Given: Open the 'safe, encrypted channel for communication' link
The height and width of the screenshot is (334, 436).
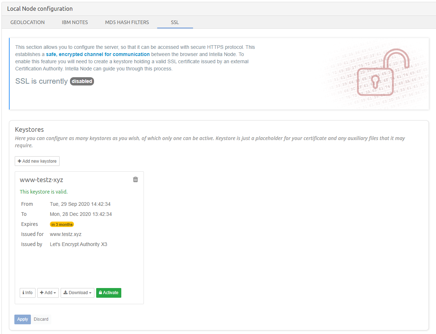Looking at the screenshot, I should click(98, 54).
